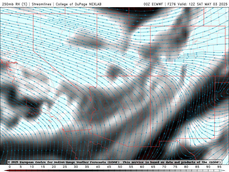The image size is (229, 172).
Task: Click color scale label "85"
Action: (x=197, y=167)
